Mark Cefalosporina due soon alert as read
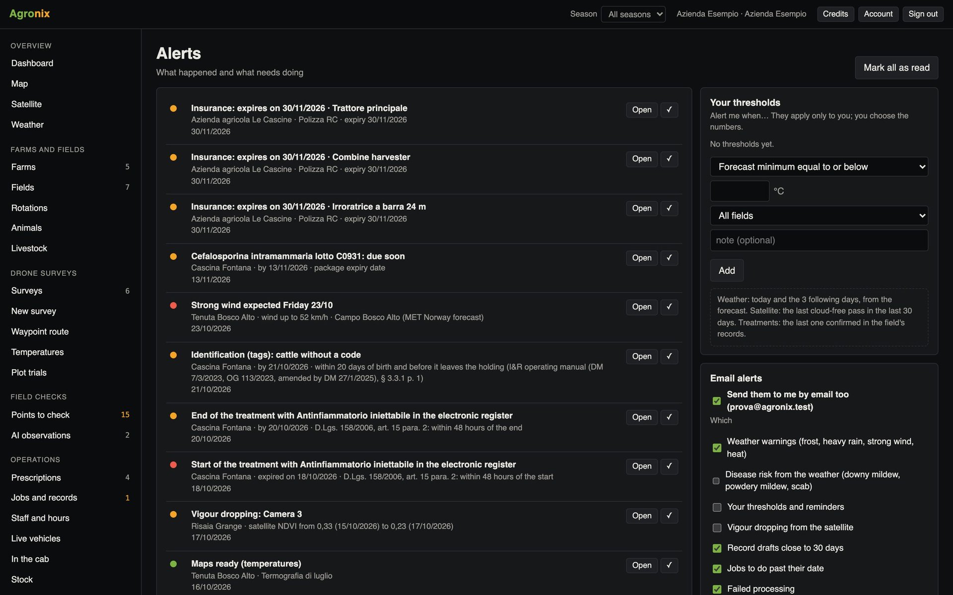This screenshot has height=595, width=953. [x=669, y=258]
